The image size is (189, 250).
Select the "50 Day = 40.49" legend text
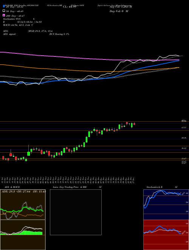[15, 11]
